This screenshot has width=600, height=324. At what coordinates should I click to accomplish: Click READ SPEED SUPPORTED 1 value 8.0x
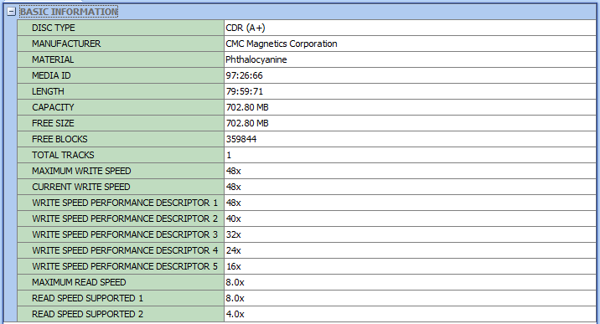pos(235,298)
